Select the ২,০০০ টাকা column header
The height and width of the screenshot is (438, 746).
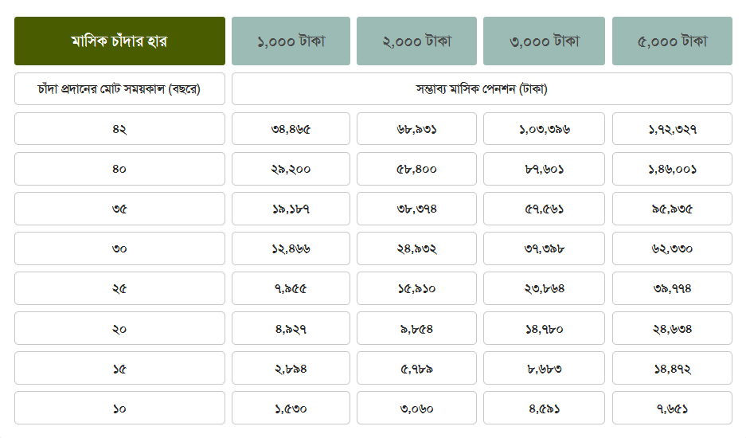point(416,41)
